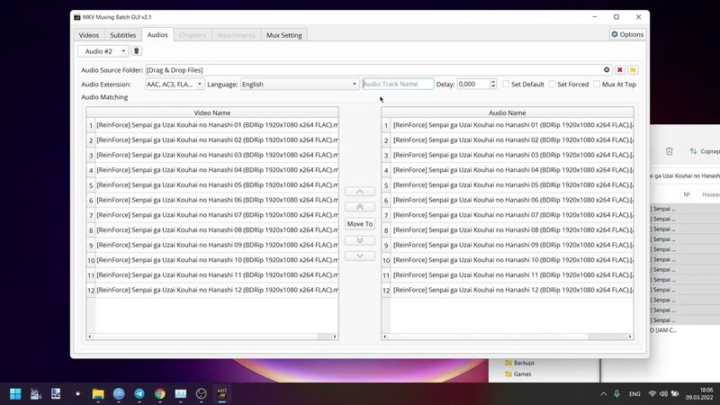The image size is (720, 405).
Task: Increase the Delay value with the up arrow
Action: [493, 82]
